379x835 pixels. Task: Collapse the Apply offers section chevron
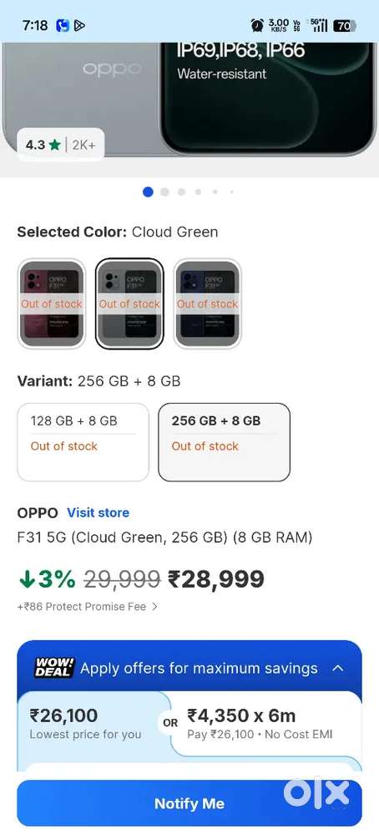pos(338,668)
